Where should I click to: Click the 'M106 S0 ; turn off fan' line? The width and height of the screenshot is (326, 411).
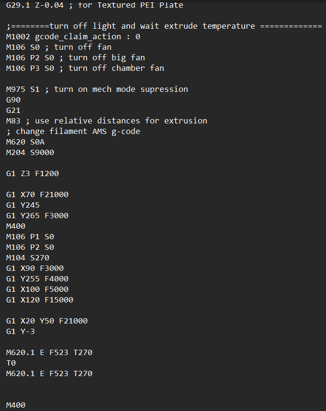point(58,47)
